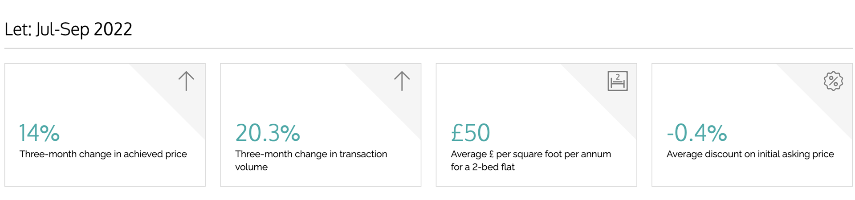
Task: Click Three-month change in achieved price label
Action: [103, 154]
